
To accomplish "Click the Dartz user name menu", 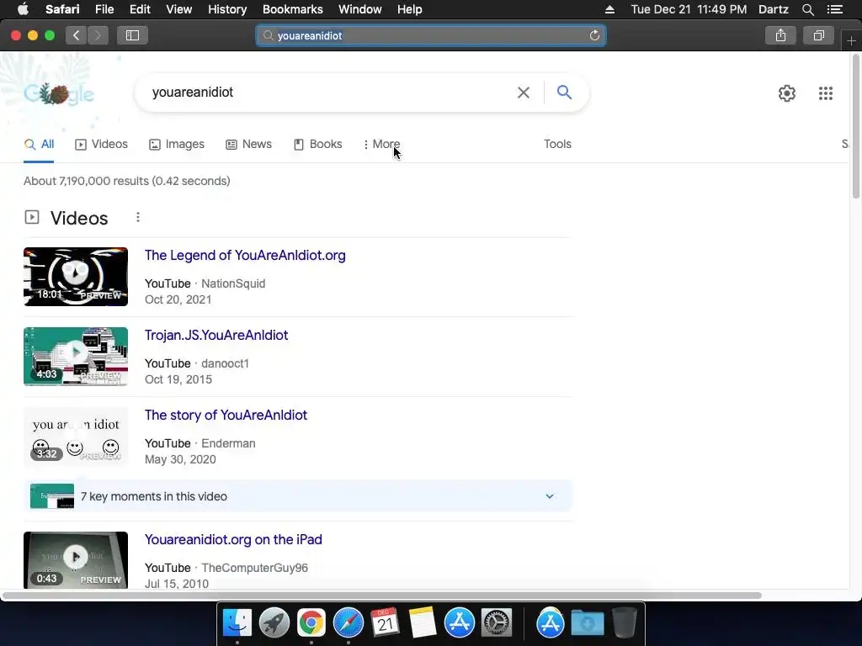I will [x=773, y=9].
